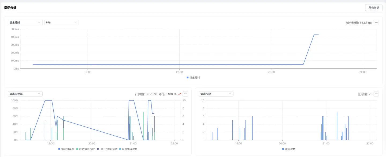This screenshot has width=386, height=157.
Task: Open more options for the 请求耗时 chart
Action: (x=376, y=22)
